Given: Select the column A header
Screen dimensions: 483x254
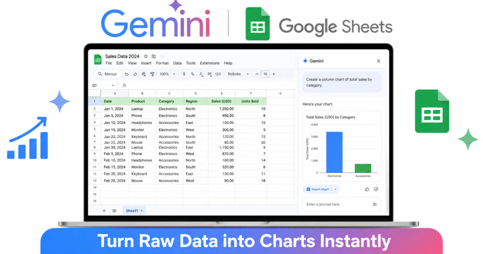Looking at the screenshot, I should pyautogui.click(x=115, y=93).
